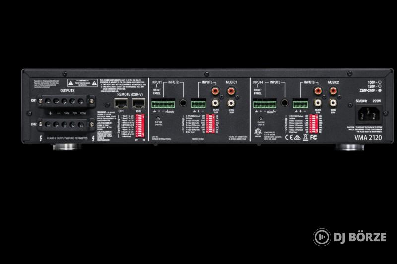Click the left warning triangle in the caution box

point(71,83)
